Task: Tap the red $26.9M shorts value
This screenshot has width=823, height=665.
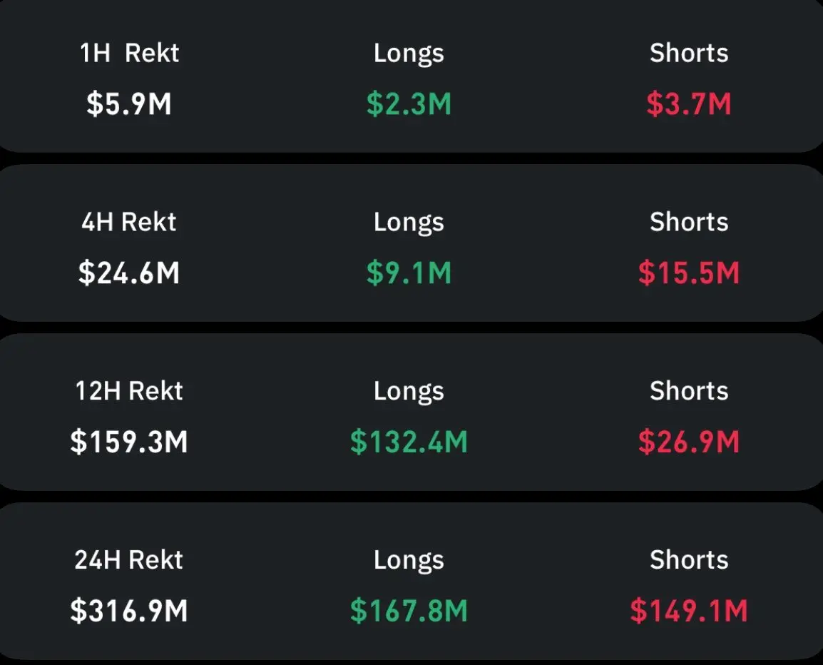Action: [x=689, y=442]
